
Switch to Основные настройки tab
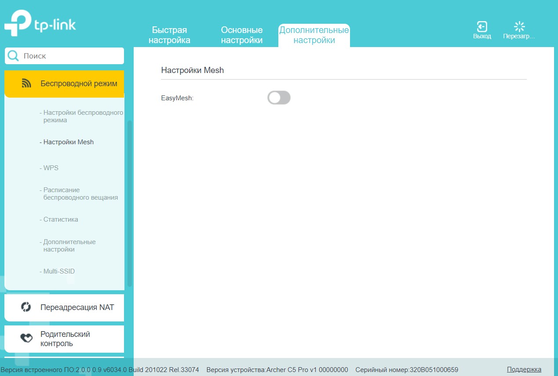[242, 35]
